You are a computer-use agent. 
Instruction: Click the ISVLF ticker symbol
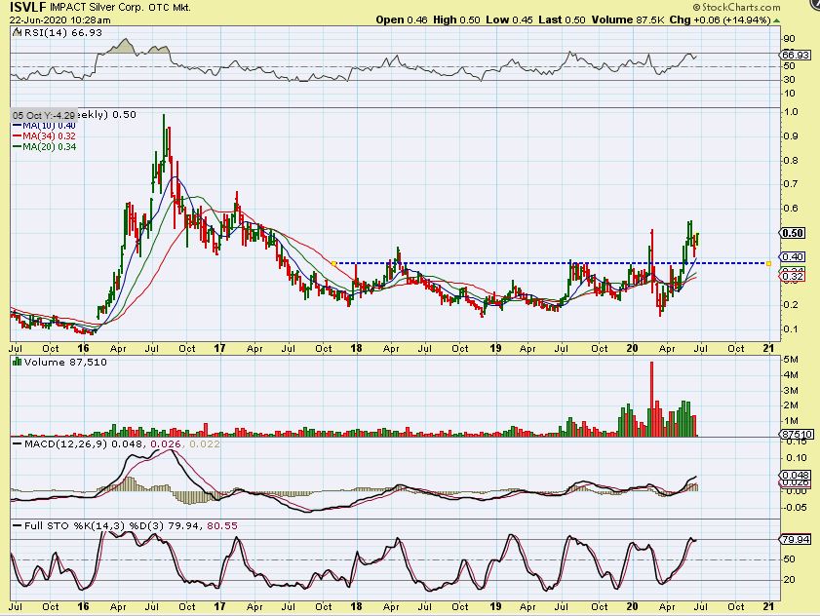point(28,8)
